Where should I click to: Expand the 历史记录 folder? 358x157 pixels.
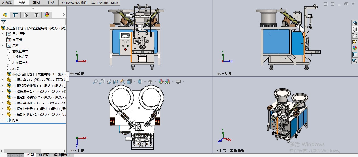click(x=3, y=34)
